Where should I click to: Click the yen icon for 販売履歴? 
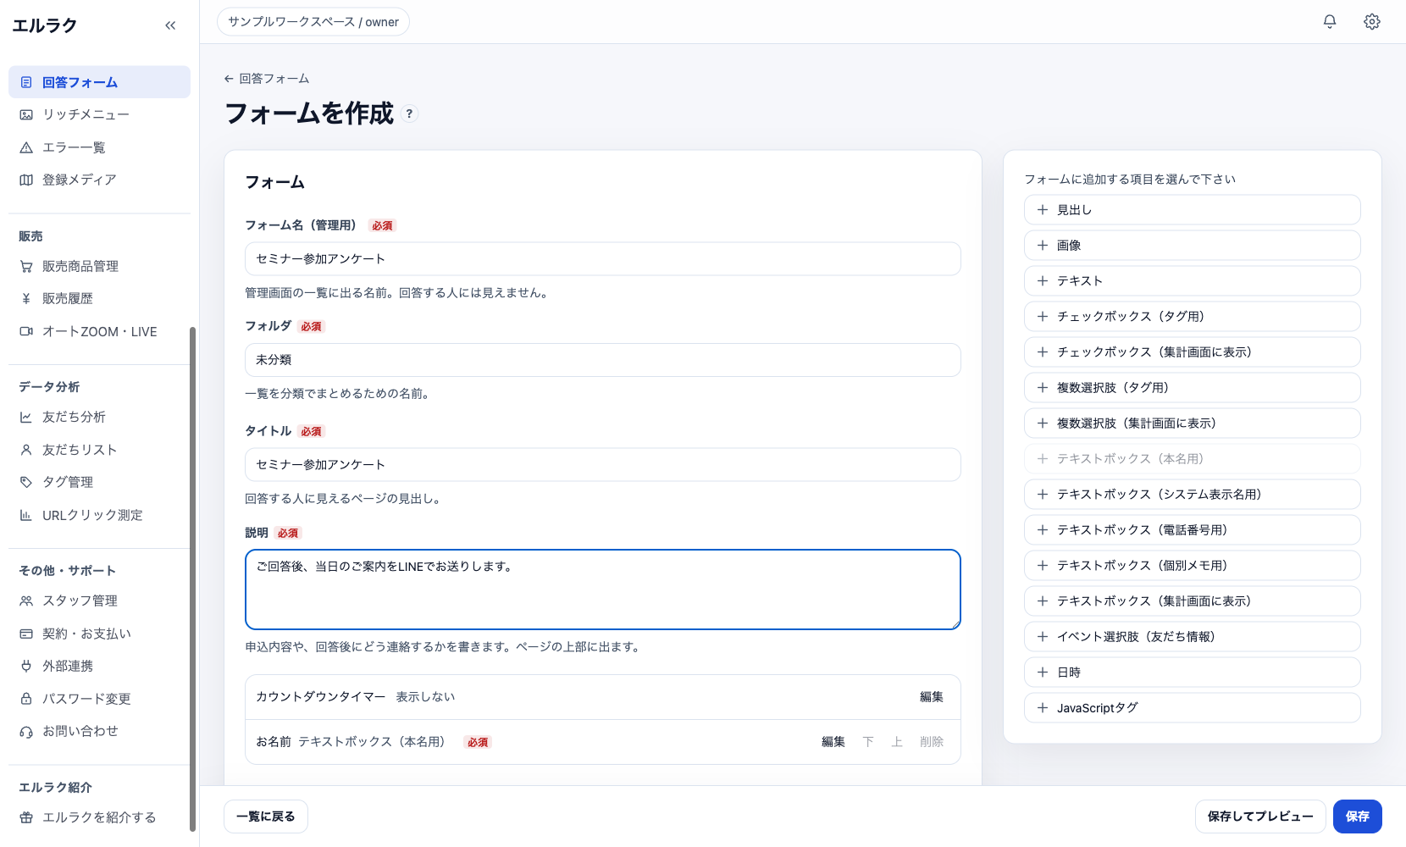[26, 298]
